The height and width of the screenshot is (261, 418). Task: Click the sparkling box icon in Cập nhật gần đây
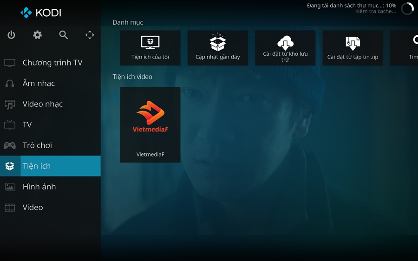218,42
